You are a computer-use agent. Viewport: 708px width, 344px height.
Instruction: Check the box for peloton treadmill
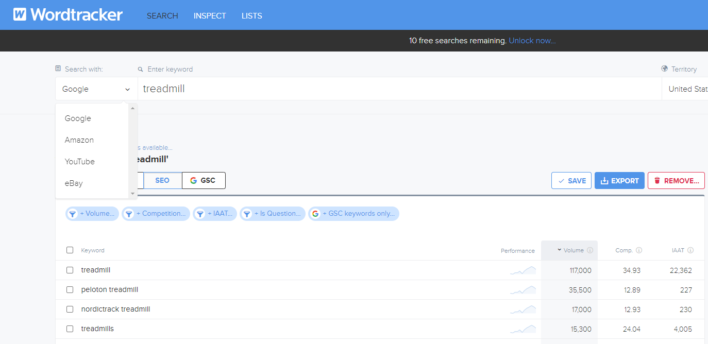(70, 289)
